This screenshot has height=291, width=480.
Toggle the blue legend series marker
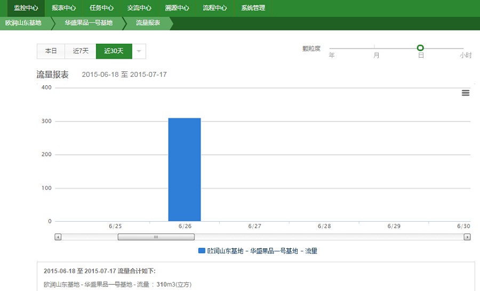[202, 250]
